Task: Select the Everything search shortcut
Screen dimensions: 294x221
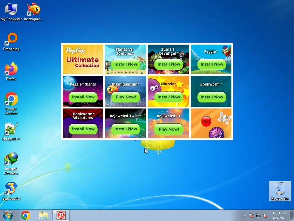Action: 11,42
